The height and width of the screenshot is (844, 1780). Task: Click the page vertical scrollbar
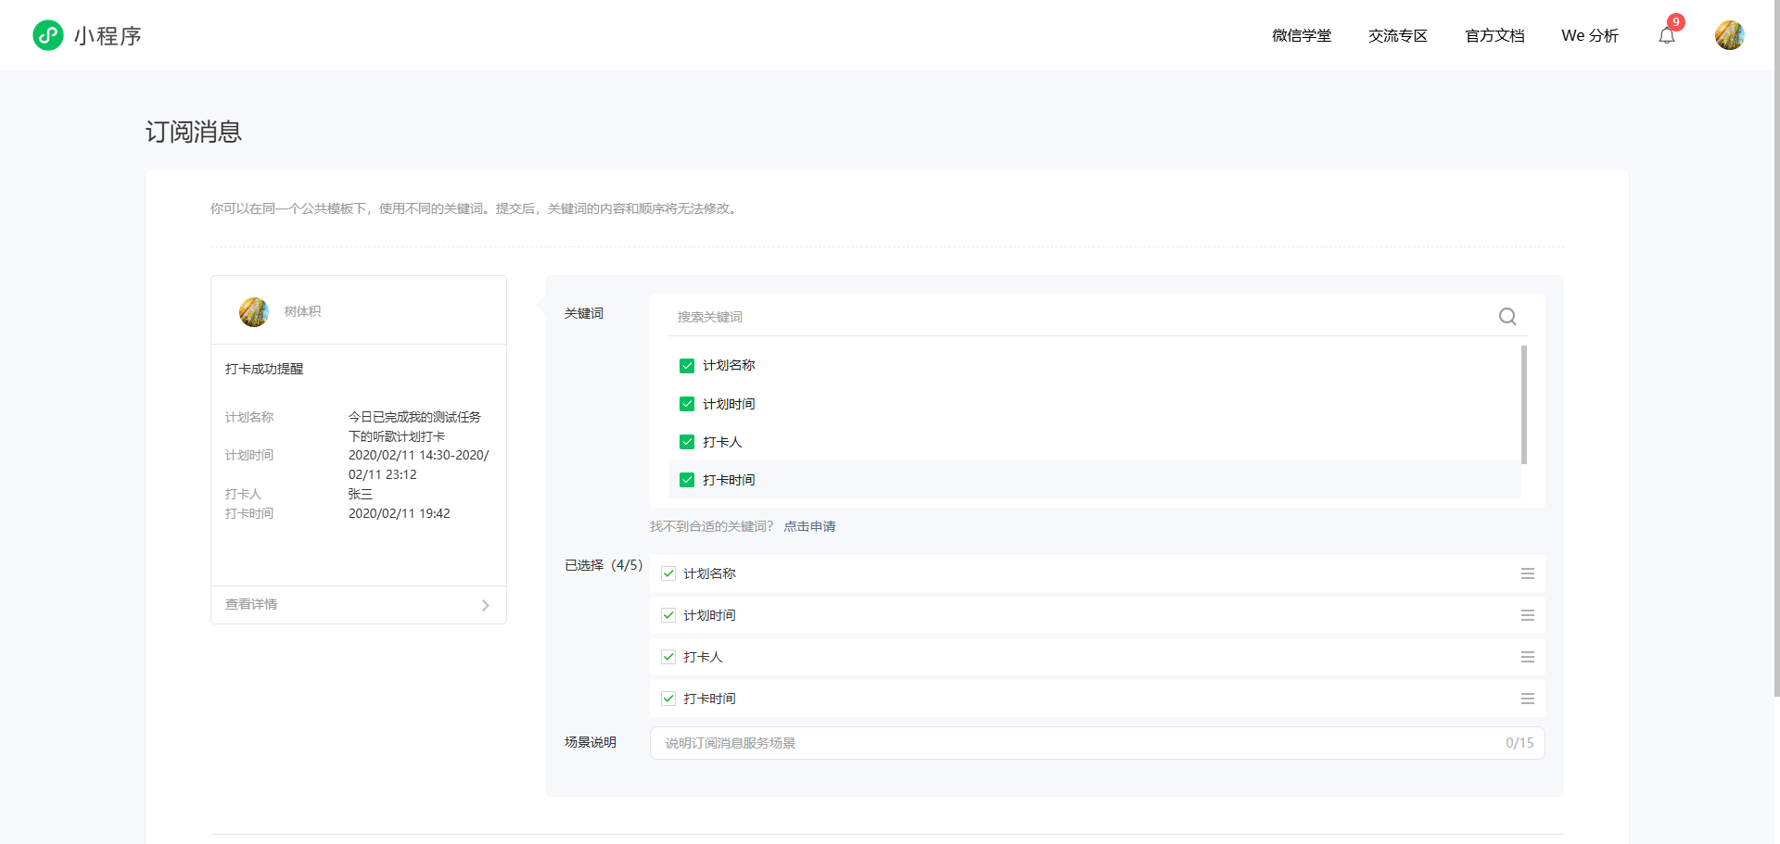(1776, 348)
